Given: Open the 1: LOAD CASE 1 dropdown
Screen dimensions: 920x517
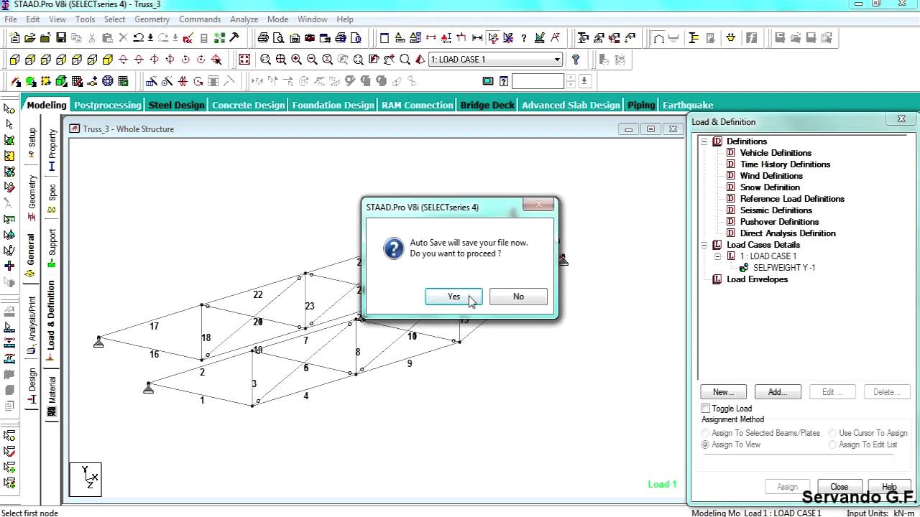Looking at the screenshot, I should (x=495, y=60).
